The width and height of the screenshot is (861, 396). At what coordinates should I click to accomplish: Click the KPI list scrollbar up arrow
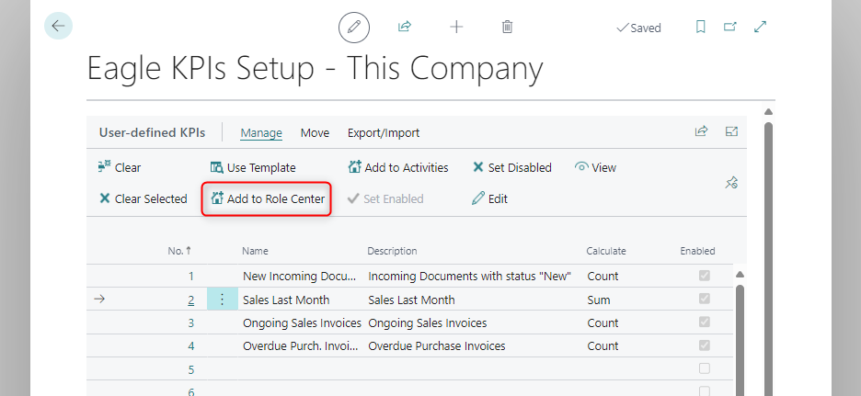(x=740, y=274)
